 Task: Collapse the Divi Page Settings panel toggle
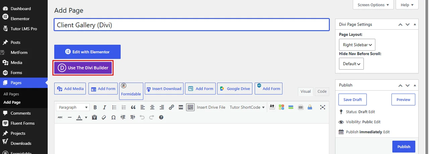(415, 24)
